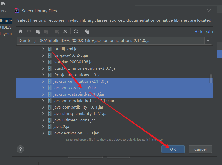Viewport: 222px width, 165px height.
Task: Click the desktop directory toolbar icon
Action: [29, 31]
